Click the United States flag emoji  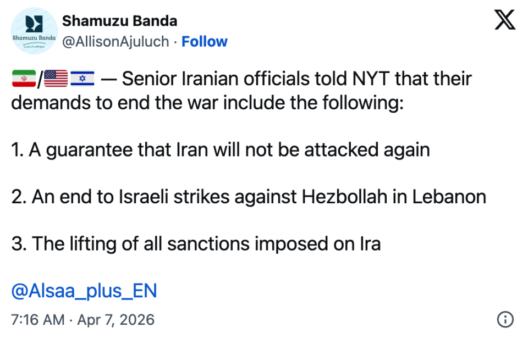click(x=54, y=79)
